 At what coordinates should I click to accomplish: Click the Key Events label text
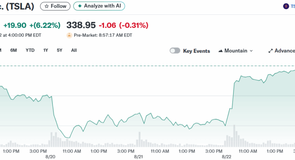(197, 51)
